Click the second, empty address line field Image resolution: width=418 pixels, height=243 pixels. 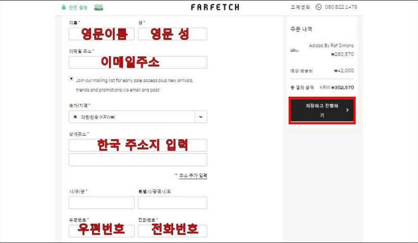click(138, 160)
